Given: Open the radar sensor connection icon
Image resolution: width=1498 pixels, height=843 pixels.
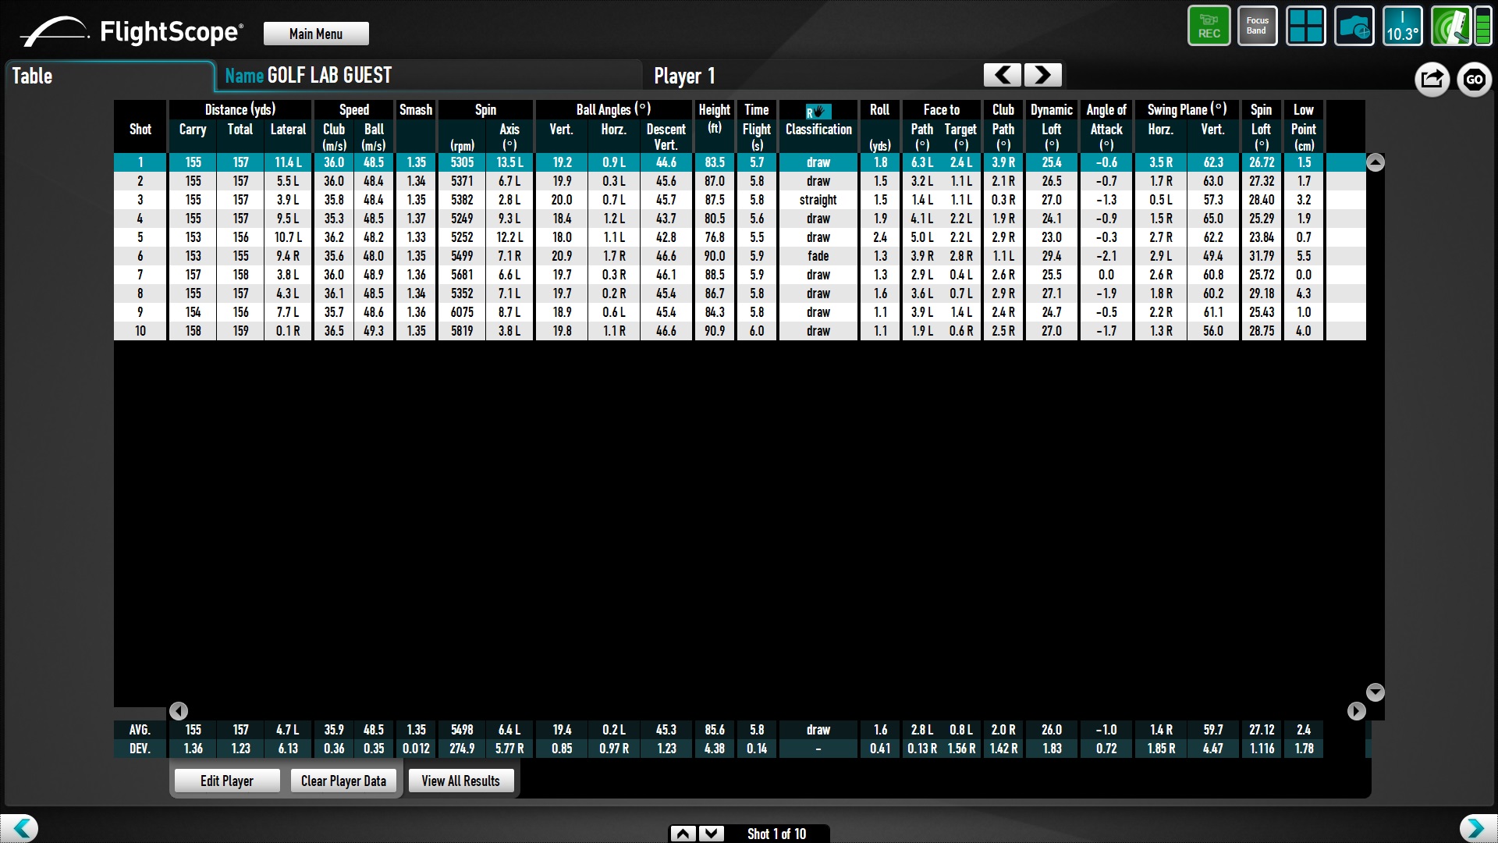Looking at the screenshot, I should 1450,27.
